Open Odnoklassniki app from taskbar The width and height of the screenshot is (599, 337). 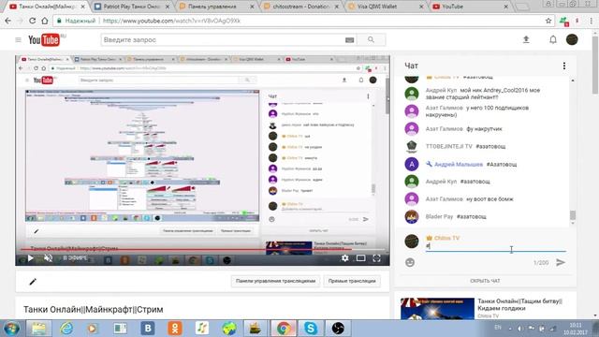click(175, 329)
